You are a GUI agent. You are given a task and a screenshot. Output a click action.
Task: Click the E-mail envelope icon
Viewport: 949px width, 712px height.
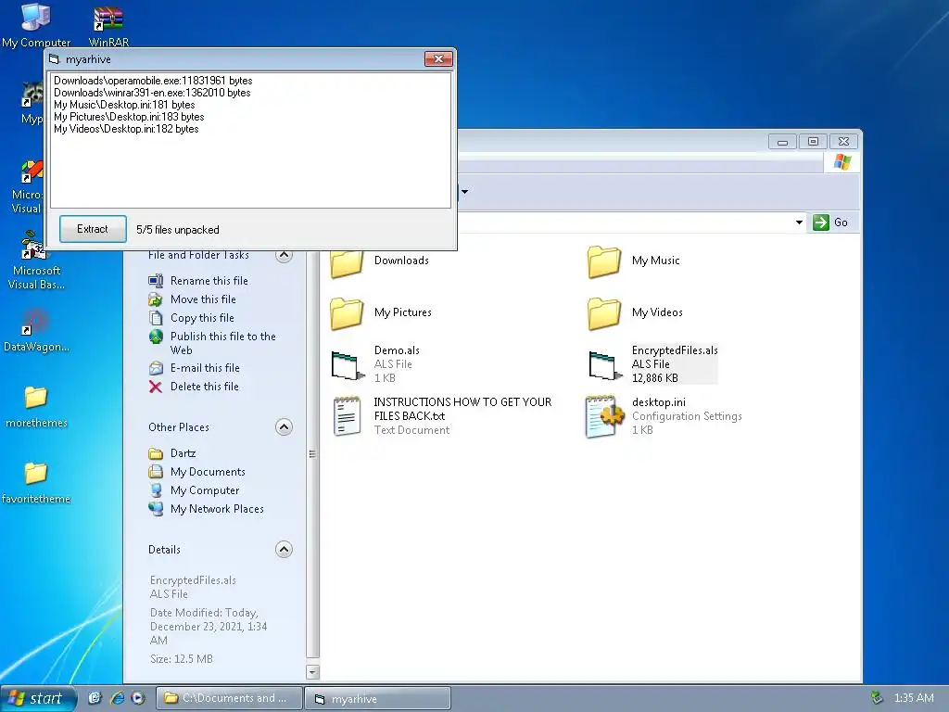coord(156,367)
